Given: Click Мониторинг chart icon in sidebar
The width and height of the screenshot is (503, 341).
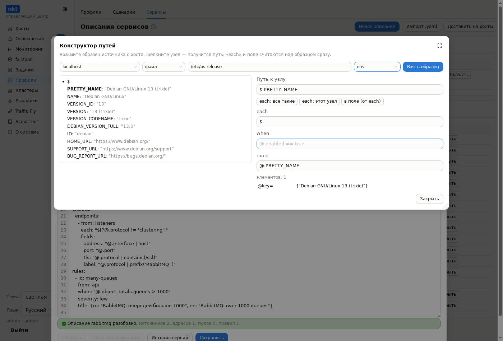Looking at the screenshot, I should [x=10, y=49].
